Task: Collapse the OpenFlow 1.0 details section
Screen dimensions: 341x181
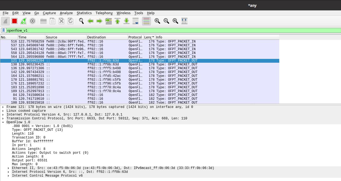Action: (3, 122)
